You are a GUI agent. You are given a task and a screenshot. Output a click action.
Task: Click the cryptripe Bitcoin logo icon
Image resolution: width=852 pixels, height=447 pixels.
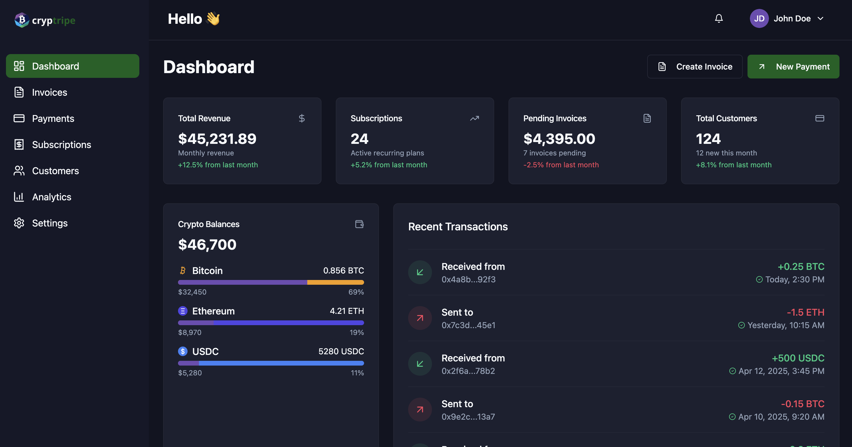[x=22, y=20]
